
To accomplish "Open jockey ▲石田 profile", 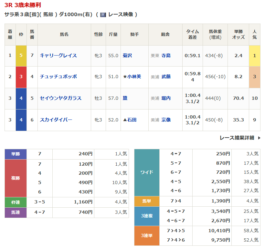I will (130, 120).
